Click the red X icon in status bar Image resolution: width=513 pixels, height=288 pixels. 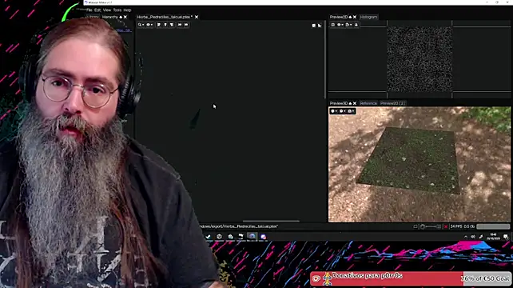pyautogui.click(x=446, y=226)
